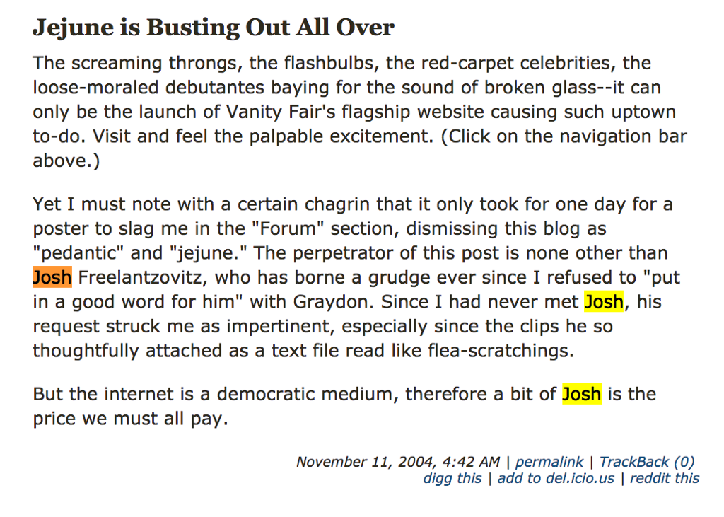Viewport: 724px width, 517px height.
Task: Click the digg this link
Action: 452,478
